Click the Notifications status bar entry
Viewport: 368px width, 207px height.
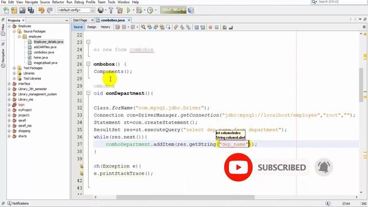click(x=18, y=203)
